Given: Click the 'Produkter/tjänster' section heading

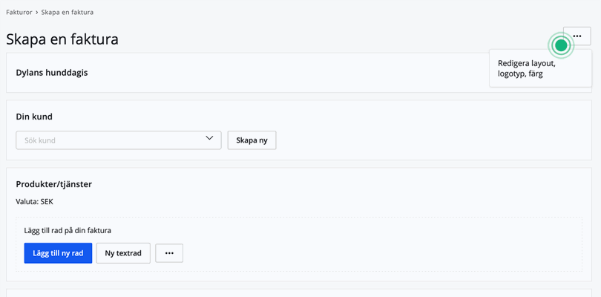Looking at the screenshot, I should pos(53,184).
